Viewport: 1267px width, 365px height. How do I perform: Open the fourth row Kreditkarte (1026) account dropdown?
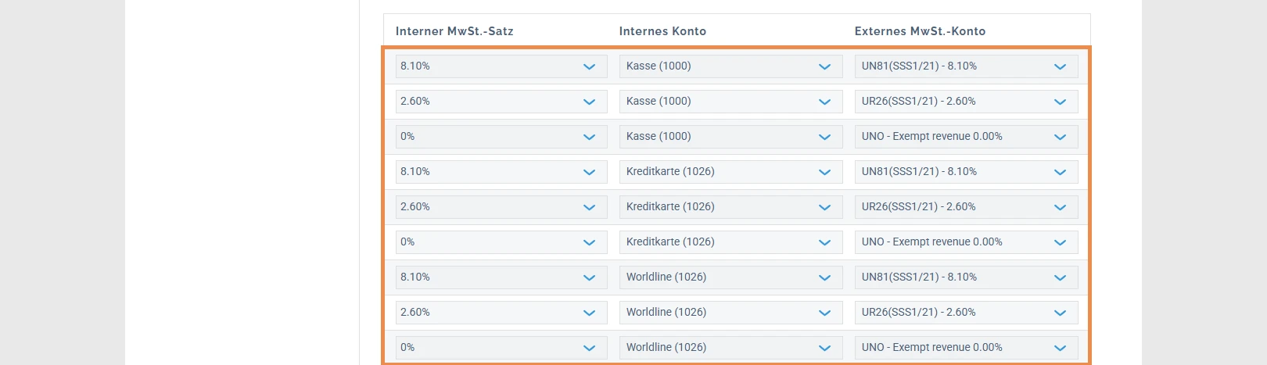(730, 172)
